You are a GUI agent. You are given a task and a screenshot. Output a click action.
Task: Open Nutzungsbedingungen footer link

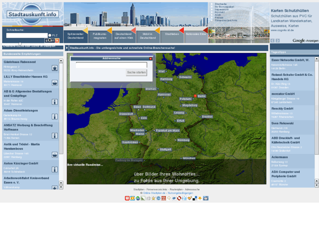point(180,193)
